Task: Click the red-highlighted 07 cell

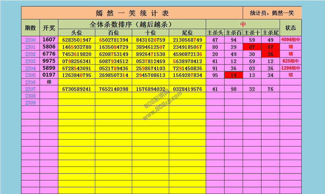Action: coord(252,47)
